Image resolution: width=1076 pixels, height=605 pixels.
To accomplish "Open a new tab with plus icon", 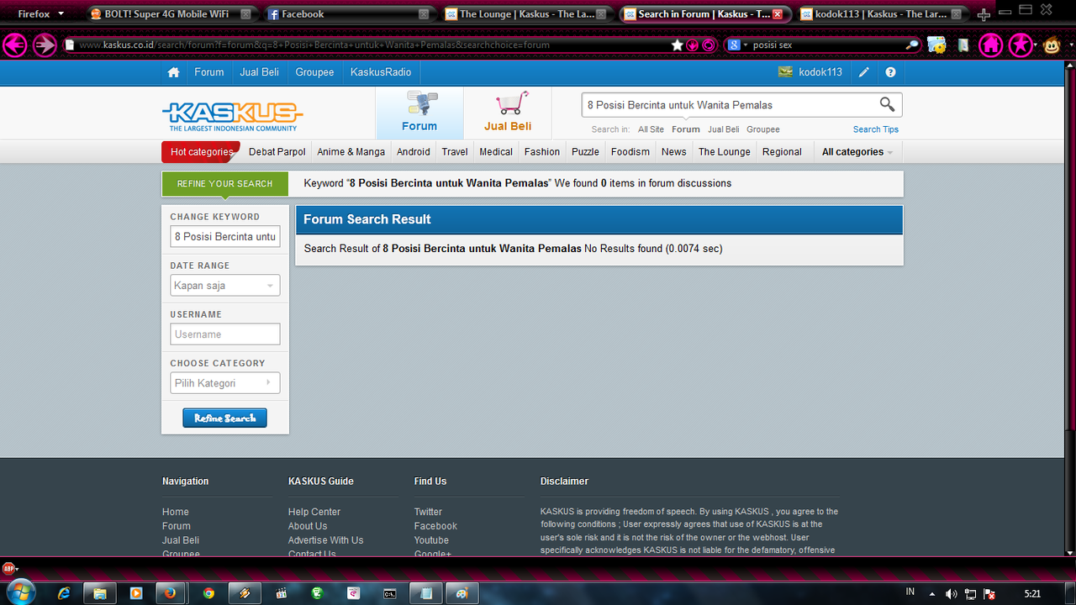I will [984, 14].
